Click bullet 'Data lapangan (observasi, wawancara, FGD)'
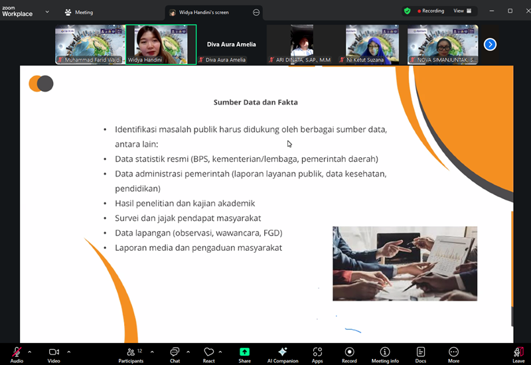 click(x=198, y=233)
